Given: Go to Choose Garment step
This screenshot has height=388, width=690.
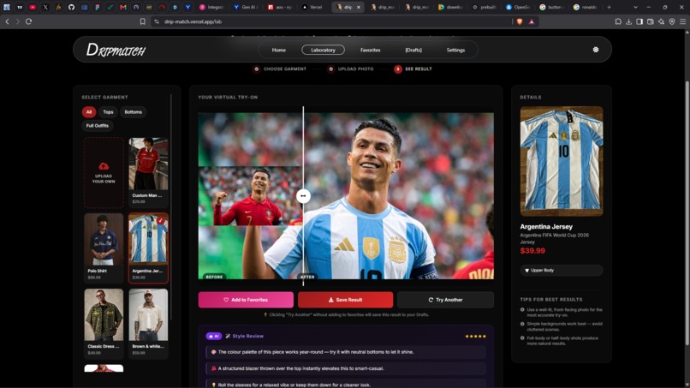Looking at the screenshot, I should [x=280, y=69].
